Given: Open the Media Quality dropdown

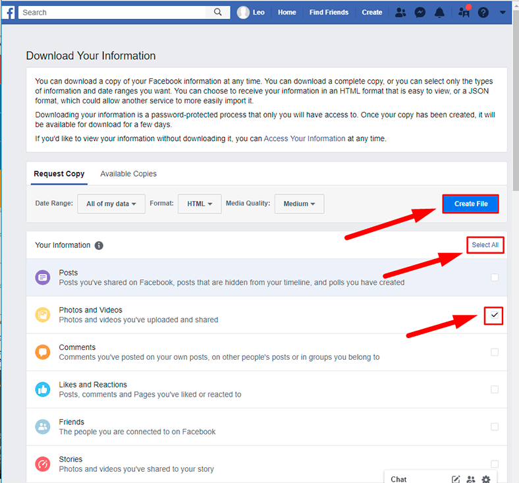Looking at the screenshot, I should click(x=299, y=204).
